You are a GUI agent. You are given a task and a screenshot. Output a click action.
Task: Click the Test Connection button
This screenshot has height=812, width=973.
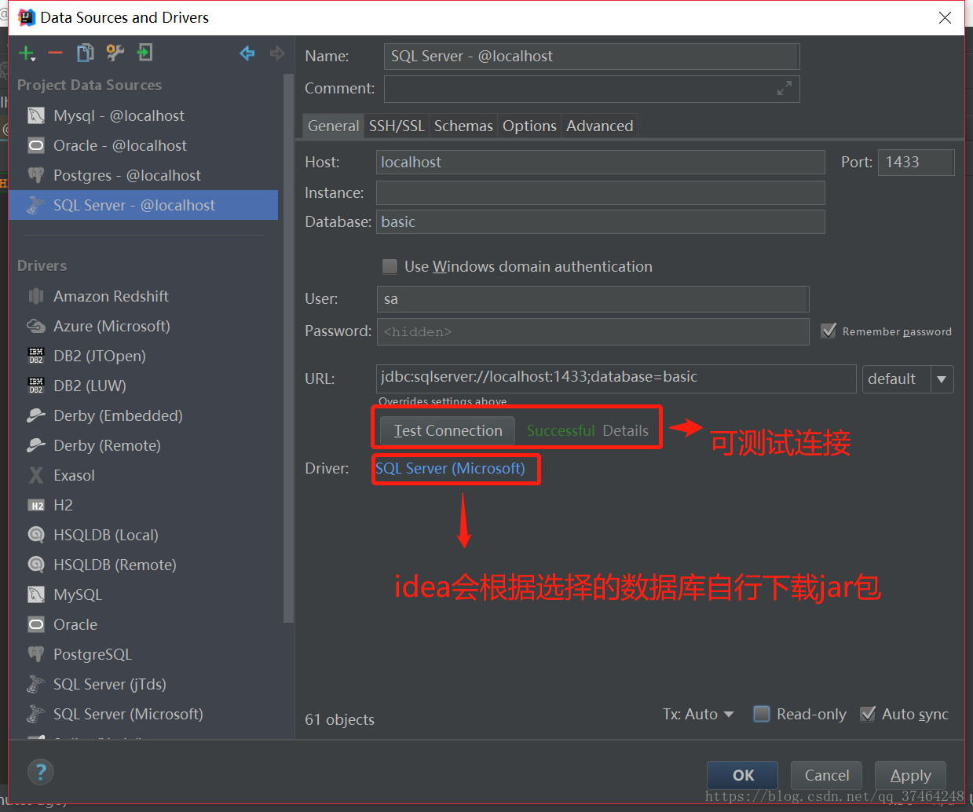click(448, 430)
